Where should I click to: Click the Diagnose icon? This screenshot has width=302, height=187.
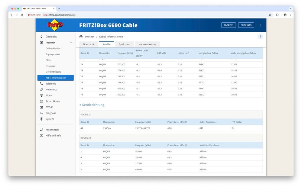(x=41, y=113)
